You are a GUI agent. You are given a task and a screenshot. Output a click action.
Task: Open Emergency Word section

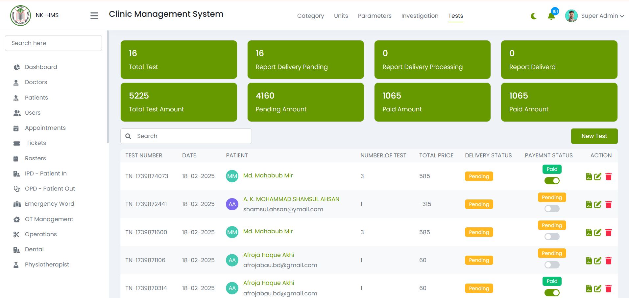coord(44,204)
